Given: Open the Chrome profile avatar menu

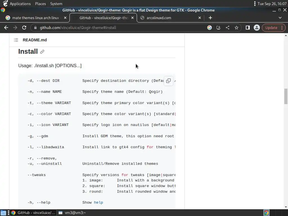Looking at the screenshot, I should 256,28.
